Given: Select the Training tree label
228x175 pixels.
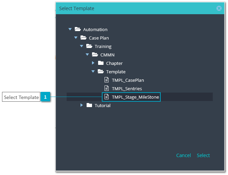Looking at the screenshot, I should point(103,47).
